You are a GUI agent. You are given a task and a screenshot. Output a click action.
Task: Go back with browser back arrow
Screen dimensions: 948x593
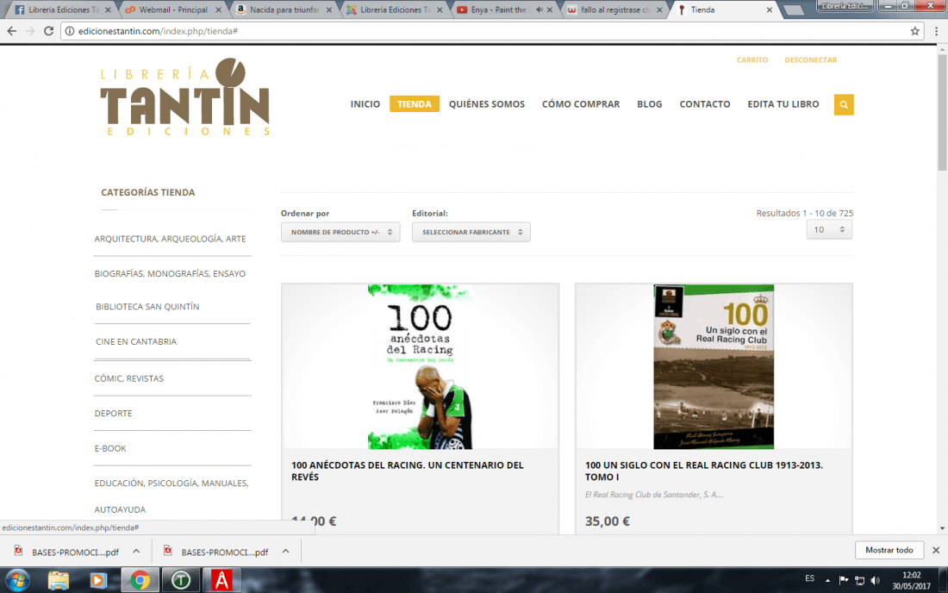coord(12,31)
